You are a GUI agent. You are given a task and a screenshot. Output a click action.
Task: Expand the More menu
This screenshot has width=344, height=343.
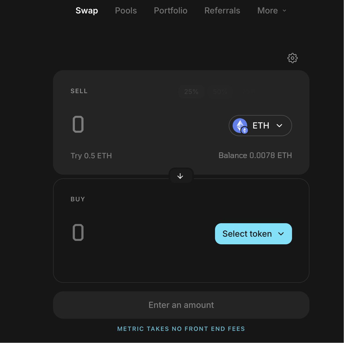[272, 11]
